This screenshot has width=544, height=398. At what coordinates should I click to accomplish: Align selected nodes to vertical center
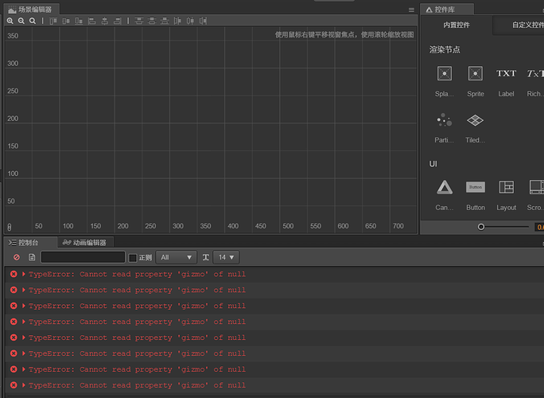pyautogui.click(x=66, y=21)
